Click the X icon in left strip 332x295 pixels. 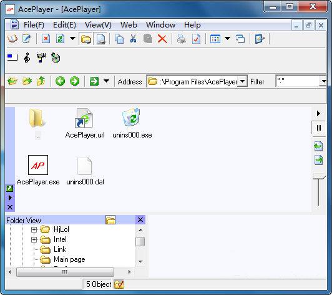[10, 207]
